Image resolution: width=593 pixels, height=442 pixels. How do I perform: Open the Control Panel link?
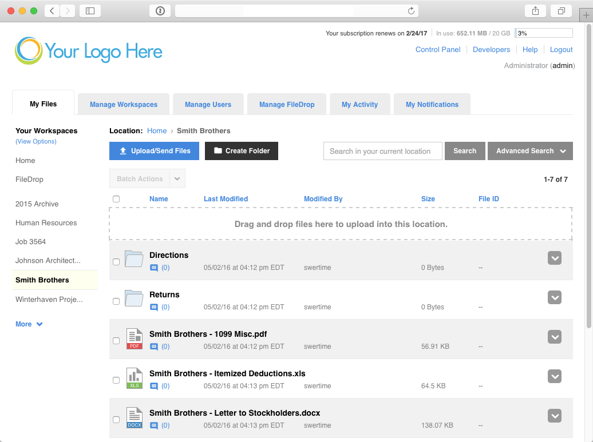[438, 50]
